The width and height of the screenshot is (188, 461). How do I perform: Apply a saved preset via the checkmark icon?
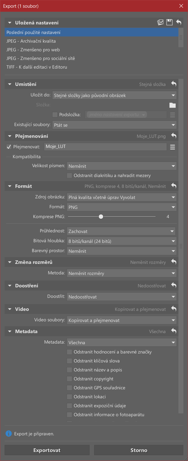click(161, 22)
